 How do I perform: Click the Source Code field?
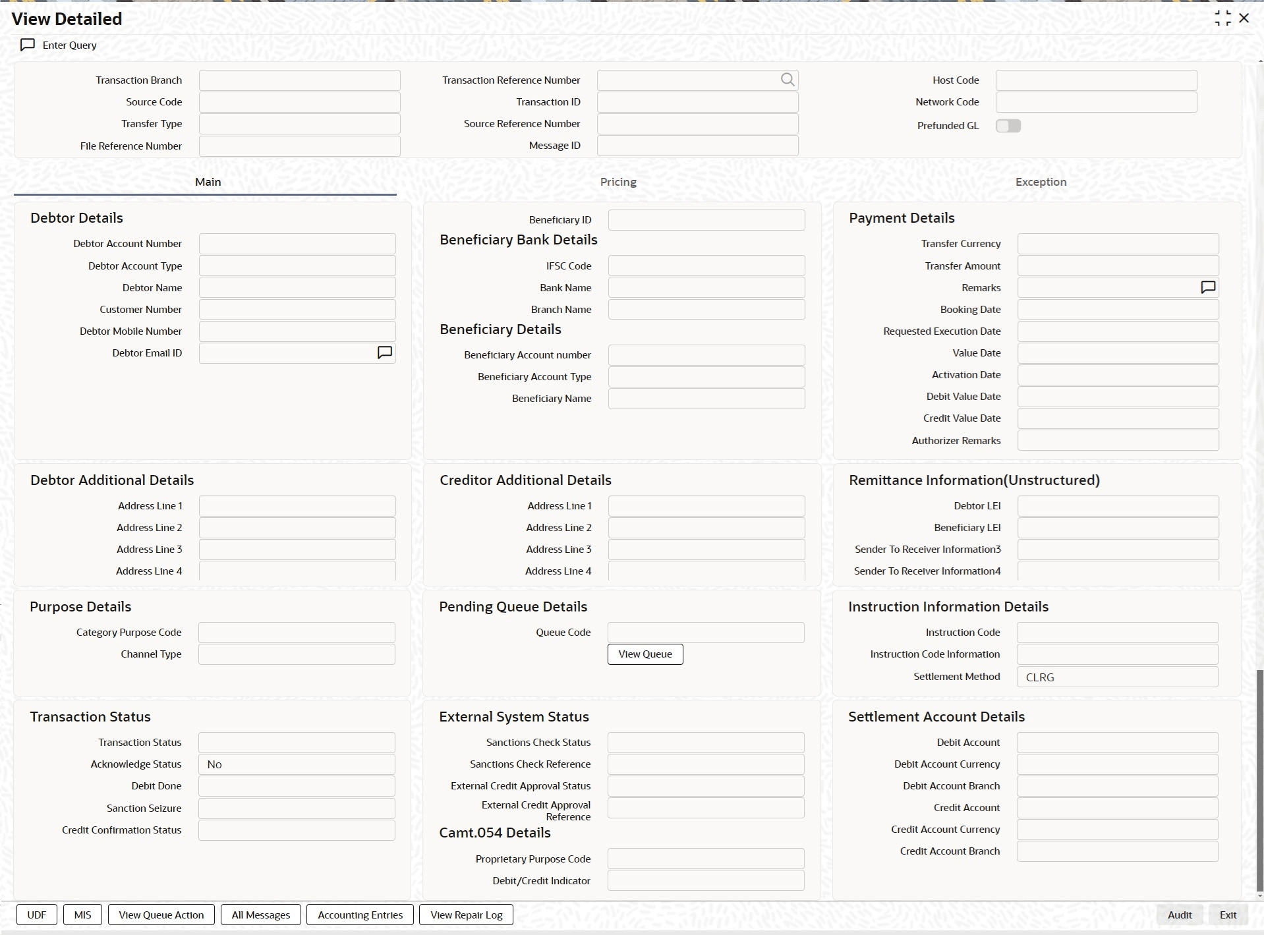pyautogui.click(x=300, y=102)
